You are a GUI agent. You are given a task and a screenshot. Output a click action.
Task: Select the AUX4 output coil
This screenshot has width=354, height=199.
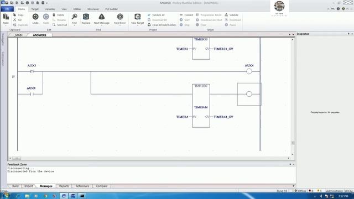(x=249, y=71)
